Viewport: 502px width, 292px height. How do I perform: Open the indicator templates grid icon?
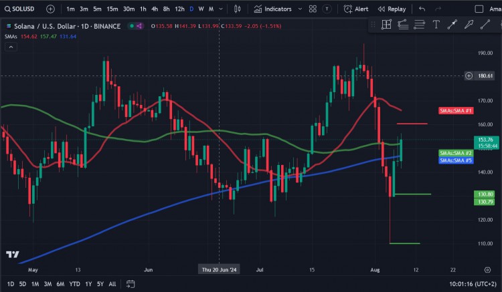[313, 9]
